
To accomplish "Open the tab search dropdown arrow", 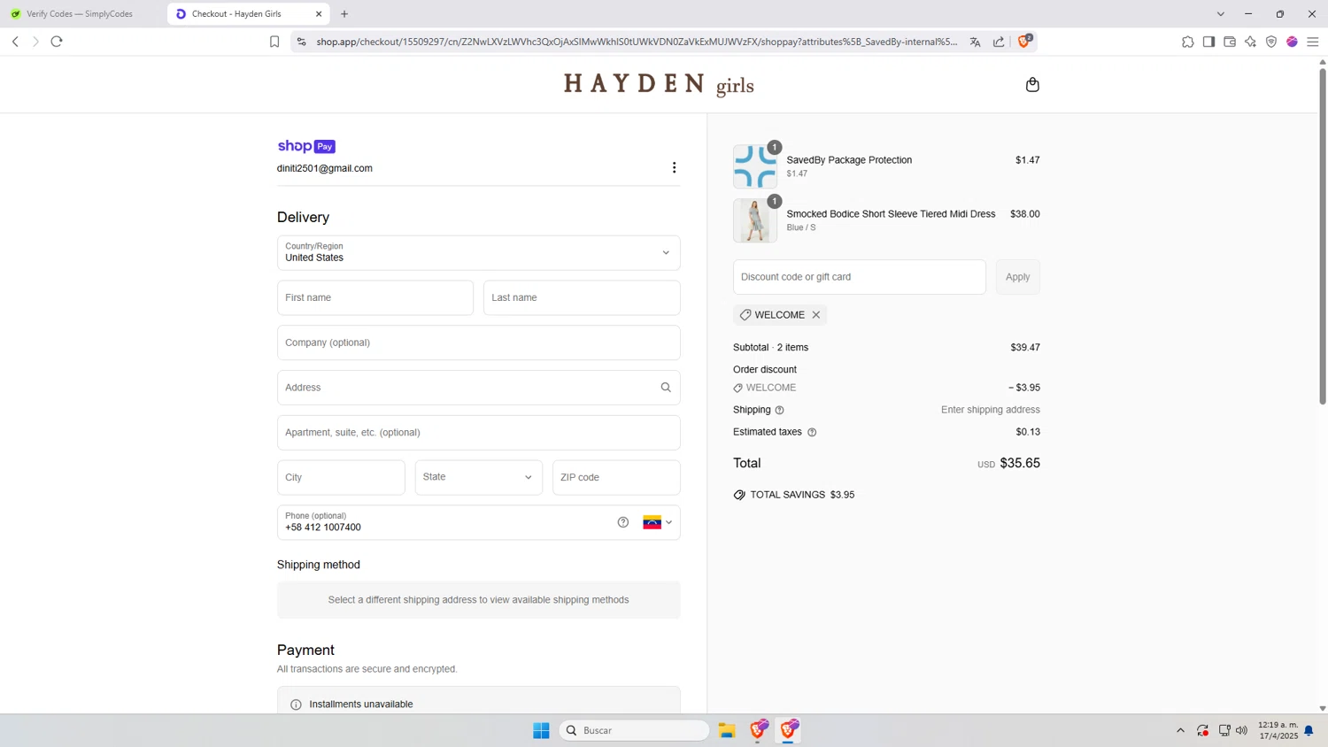I will click(1220, 14).
